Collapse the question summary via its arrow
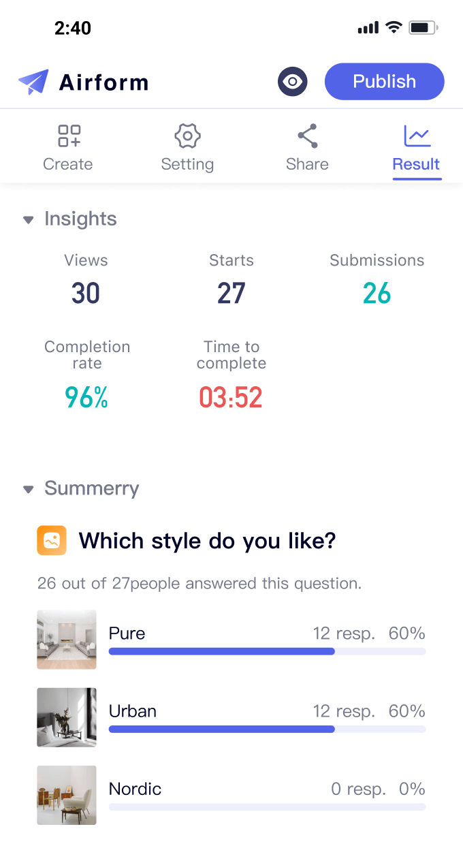Image resolution: width=463 pixels, height=861 pixels. 28,488
